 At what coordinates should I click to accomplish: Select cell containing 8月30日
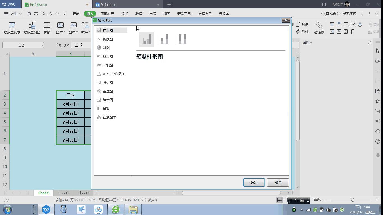(x=70, y=140)
